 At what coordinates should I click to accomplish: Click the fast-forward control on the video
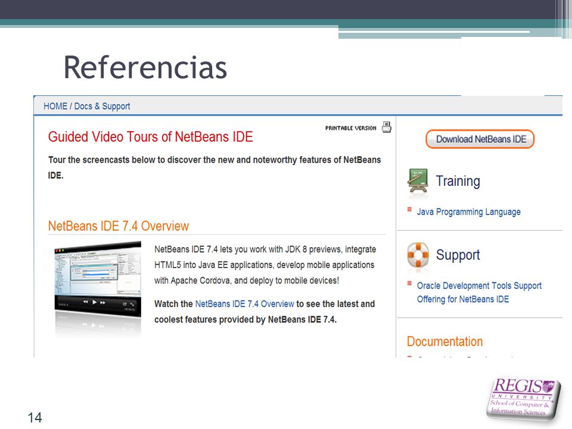103,303
